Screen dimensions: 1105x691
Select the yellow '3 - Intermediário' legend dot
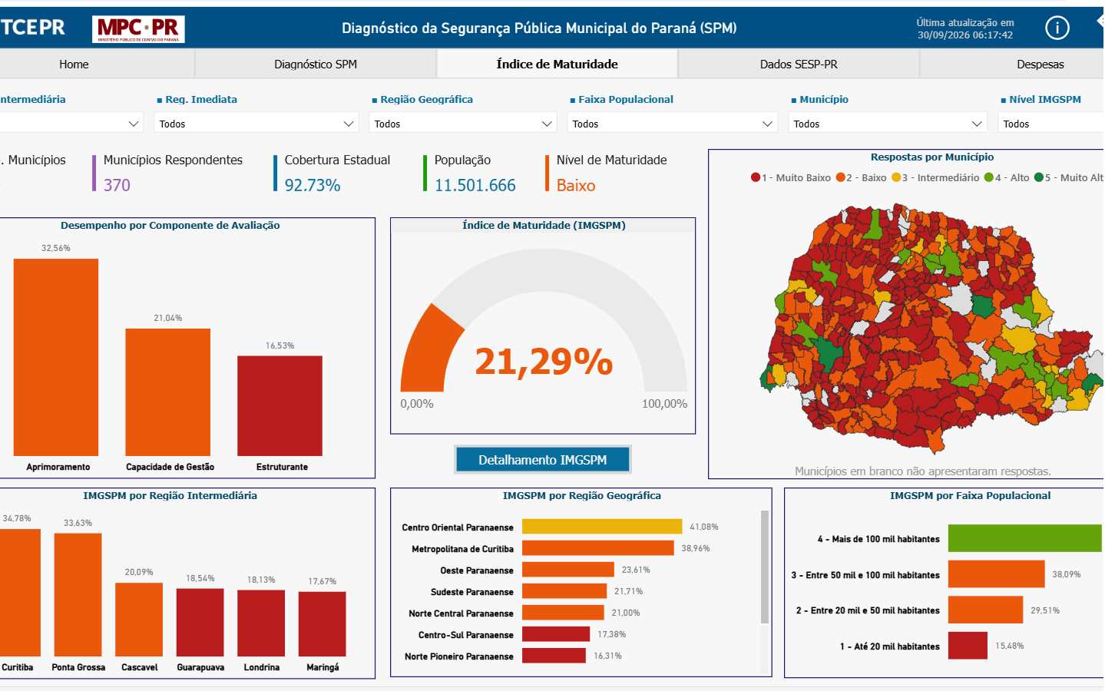896,177
